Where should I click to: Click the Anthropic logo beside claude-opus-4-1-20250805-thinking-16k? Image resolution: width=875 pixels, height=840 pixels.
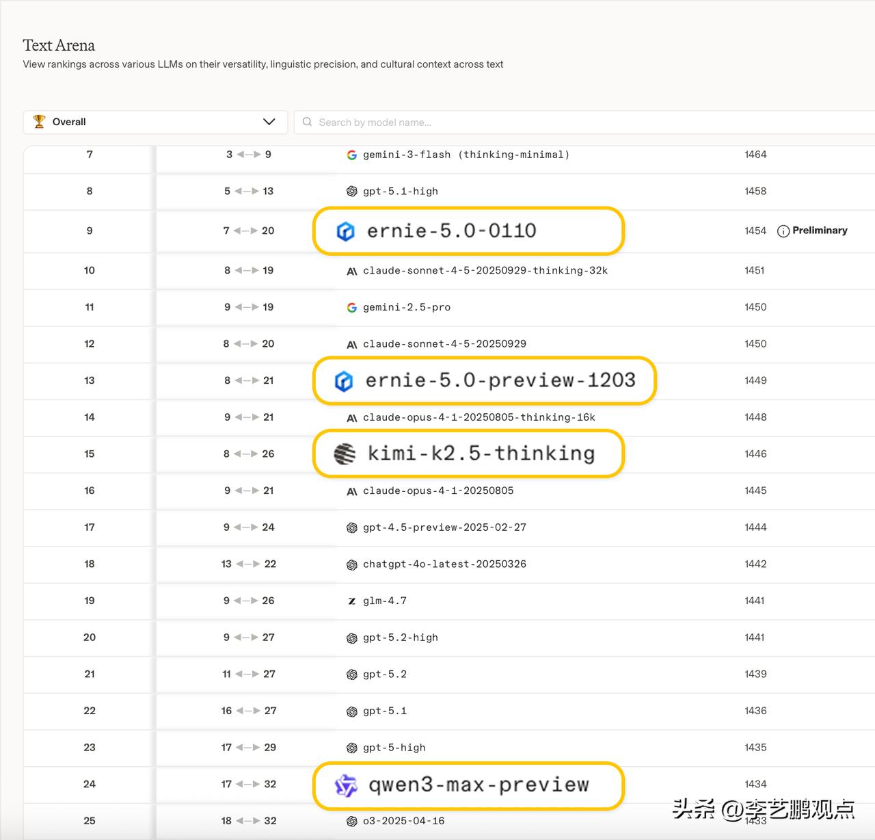coord(351,418)
